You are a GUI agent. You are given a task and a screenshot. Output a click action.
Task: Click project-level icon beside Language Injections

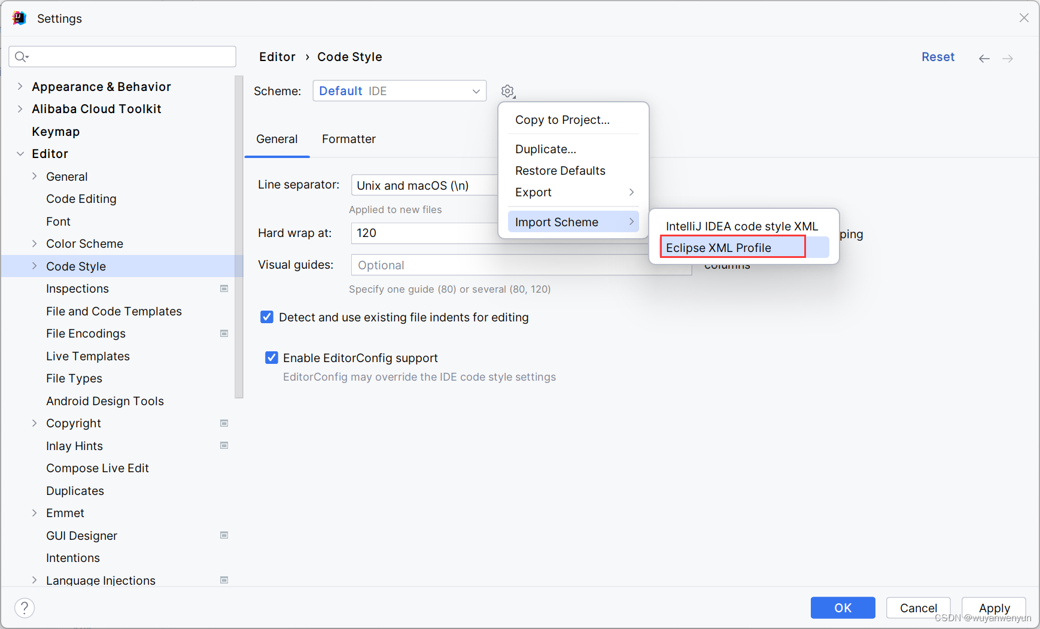pos(224,580)
